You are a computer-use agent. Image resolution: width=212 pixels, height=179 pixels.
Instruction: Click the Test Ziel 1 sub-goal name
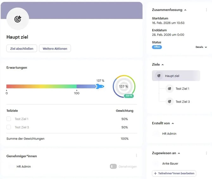(22, 119)
